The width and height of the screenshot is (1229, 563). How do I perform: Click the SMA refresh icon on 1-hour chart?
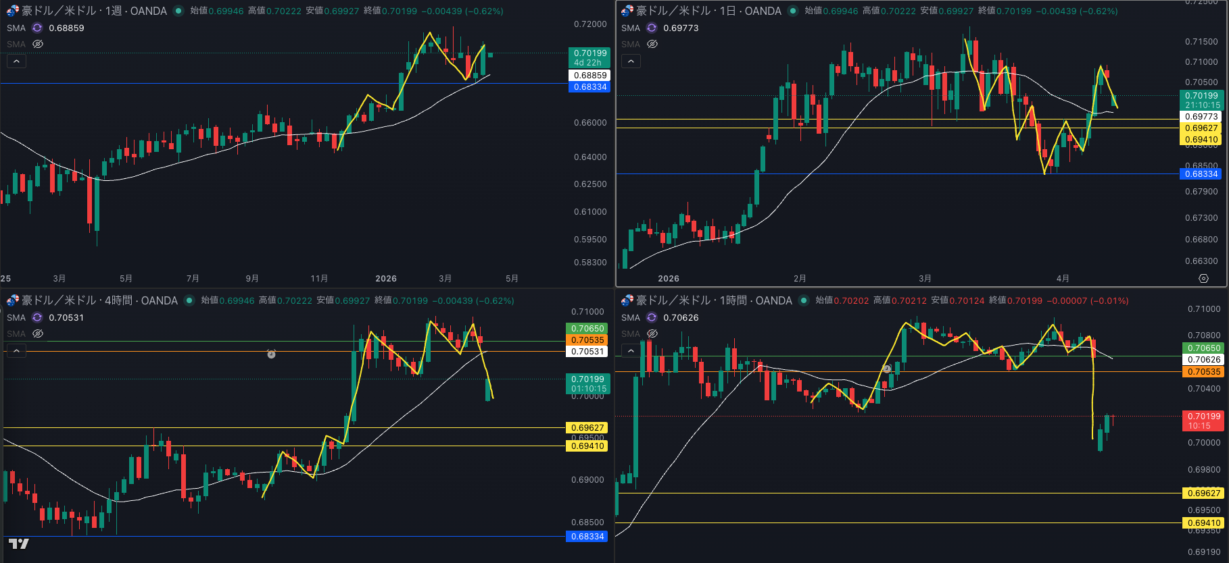tap(652, 317)
